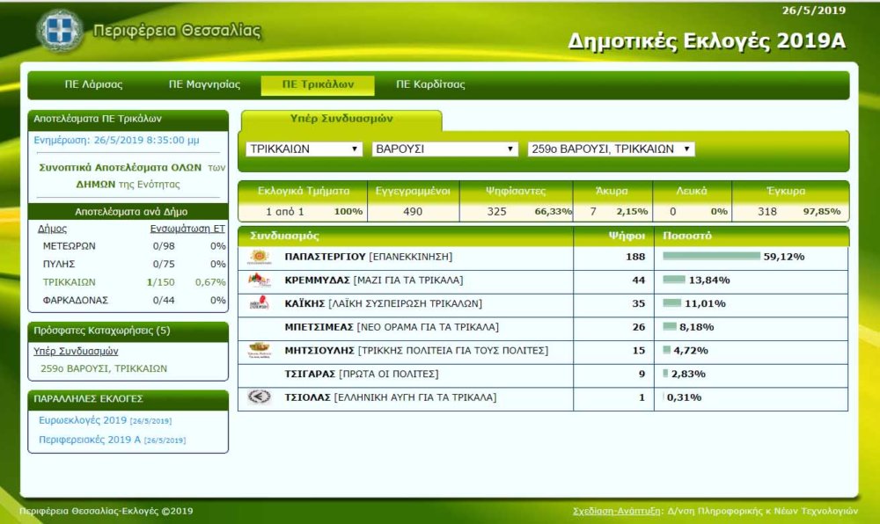Screen dimensions: 880x524
Task: Click the Greek emblem logo in header
Action: 60,31
